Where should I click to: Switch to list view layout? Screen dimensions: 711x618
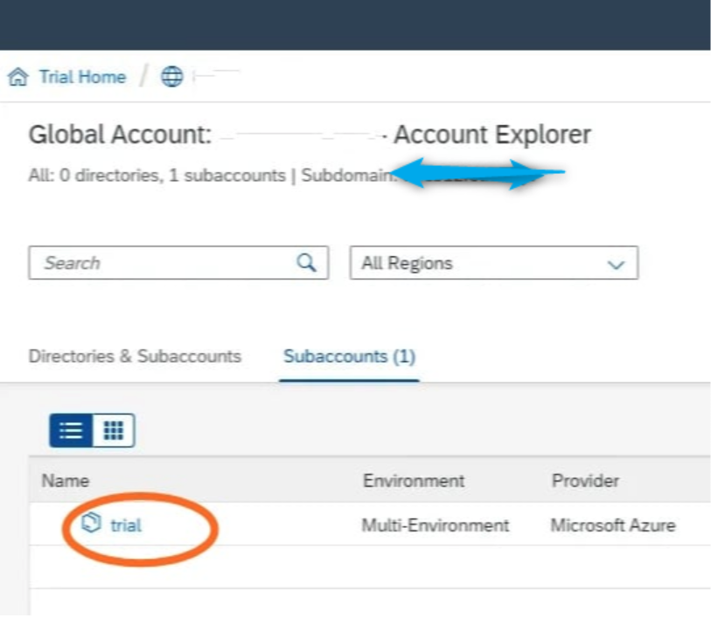(x=71, y=430)
